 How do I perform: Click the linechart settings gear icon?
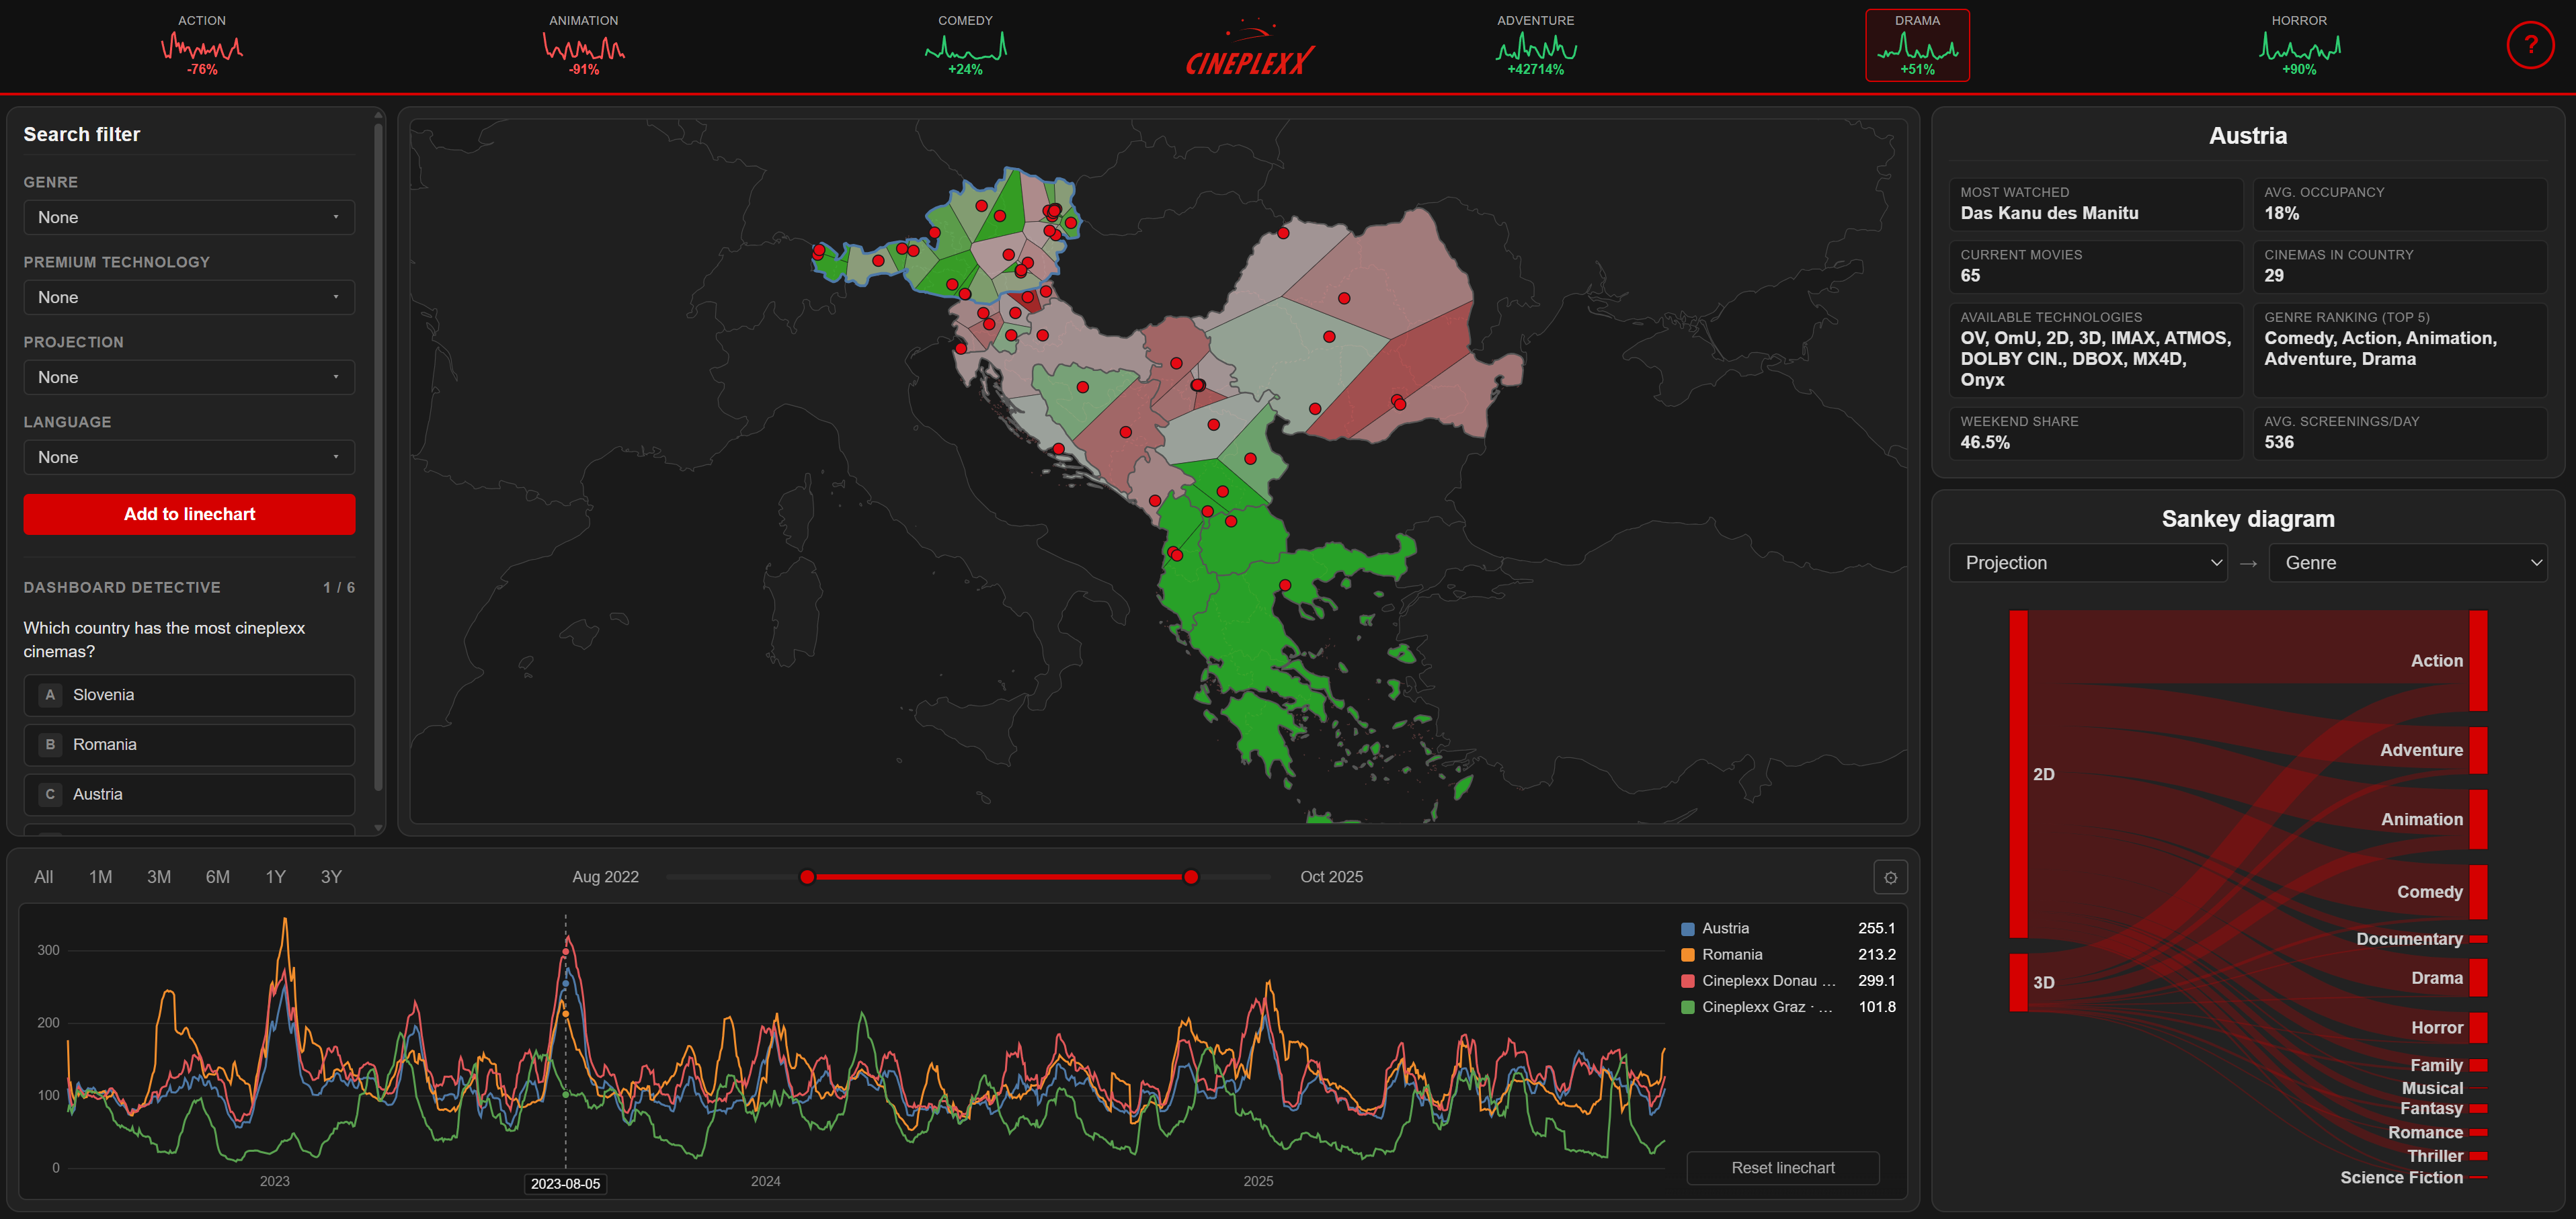(1890, 877)
